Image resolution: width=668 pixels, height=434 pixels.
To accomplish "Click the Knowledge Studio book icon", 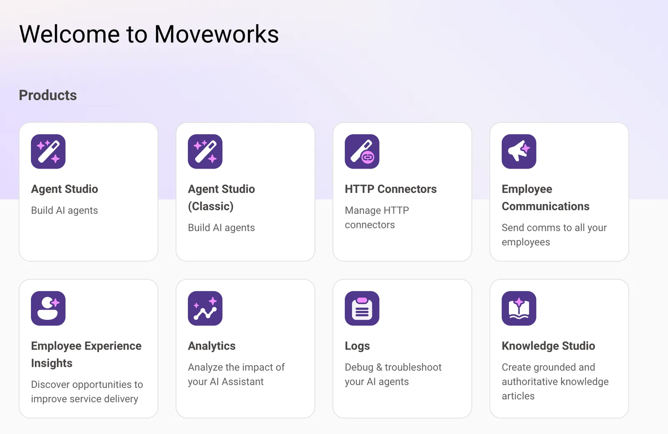I will coord(519,308).
